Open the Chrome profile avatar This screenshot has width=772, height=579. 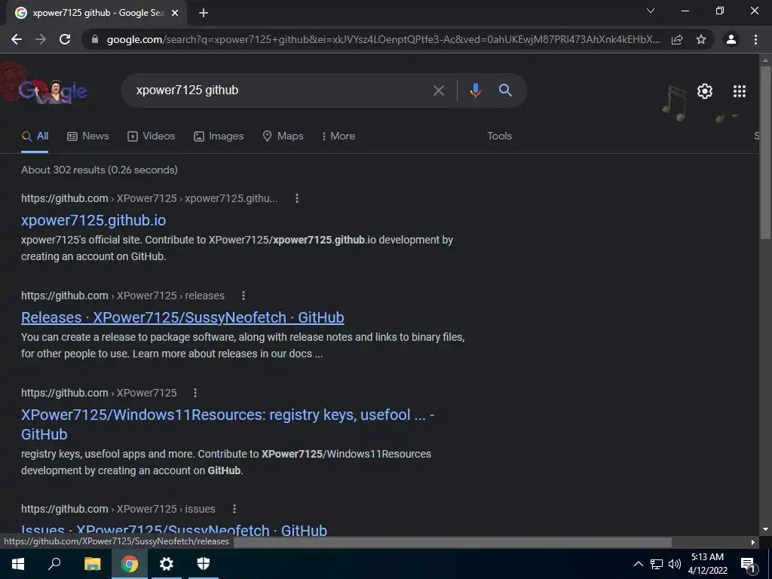coord(731,39)
